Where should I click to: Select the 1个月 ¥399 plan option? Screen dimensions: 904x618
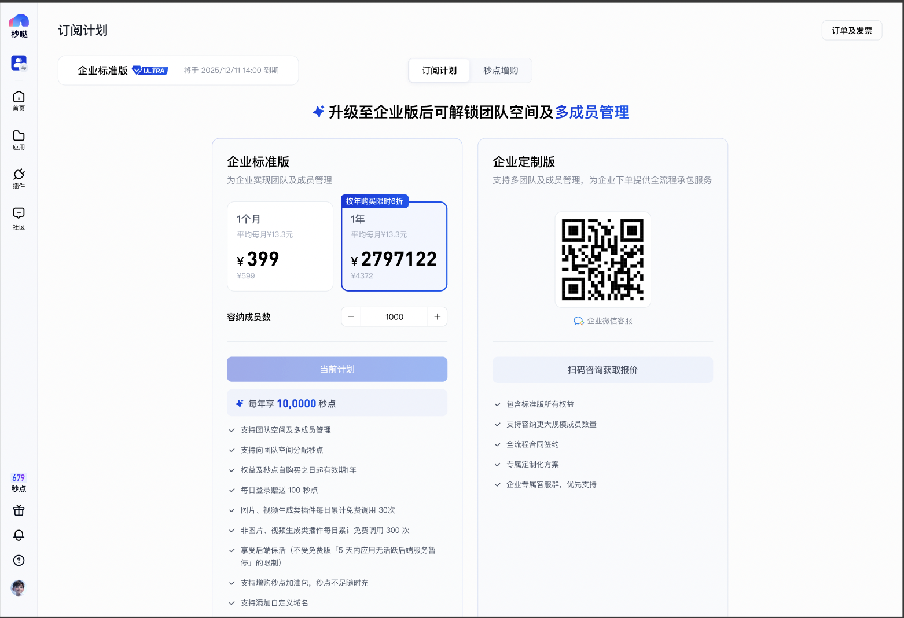click(x=280, y=247)
